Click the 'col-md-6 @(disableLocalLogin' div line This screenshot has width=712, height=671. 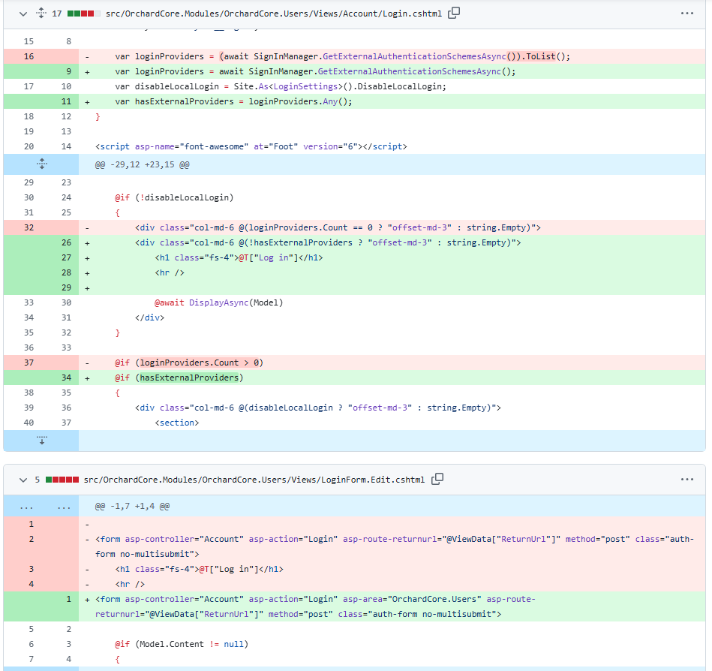(318, 408)
